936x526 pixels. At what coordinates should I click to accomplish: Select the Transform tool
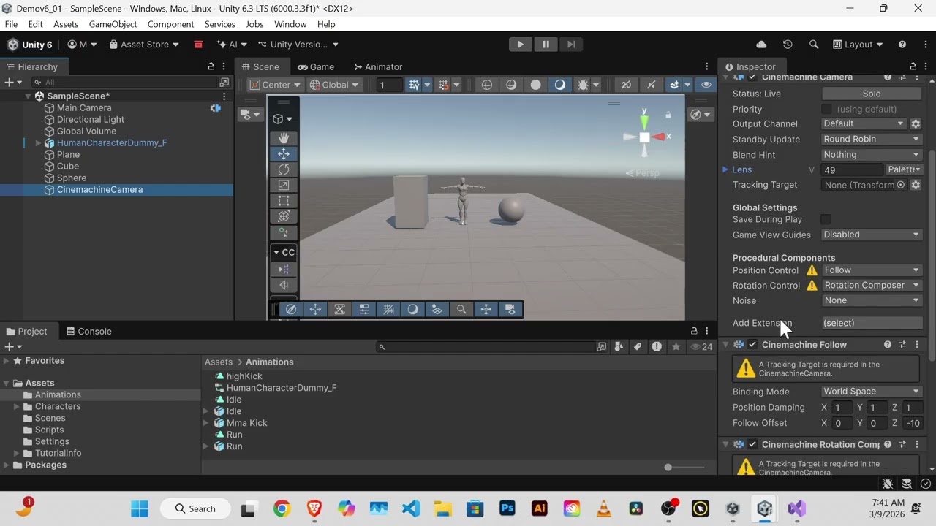284,216
